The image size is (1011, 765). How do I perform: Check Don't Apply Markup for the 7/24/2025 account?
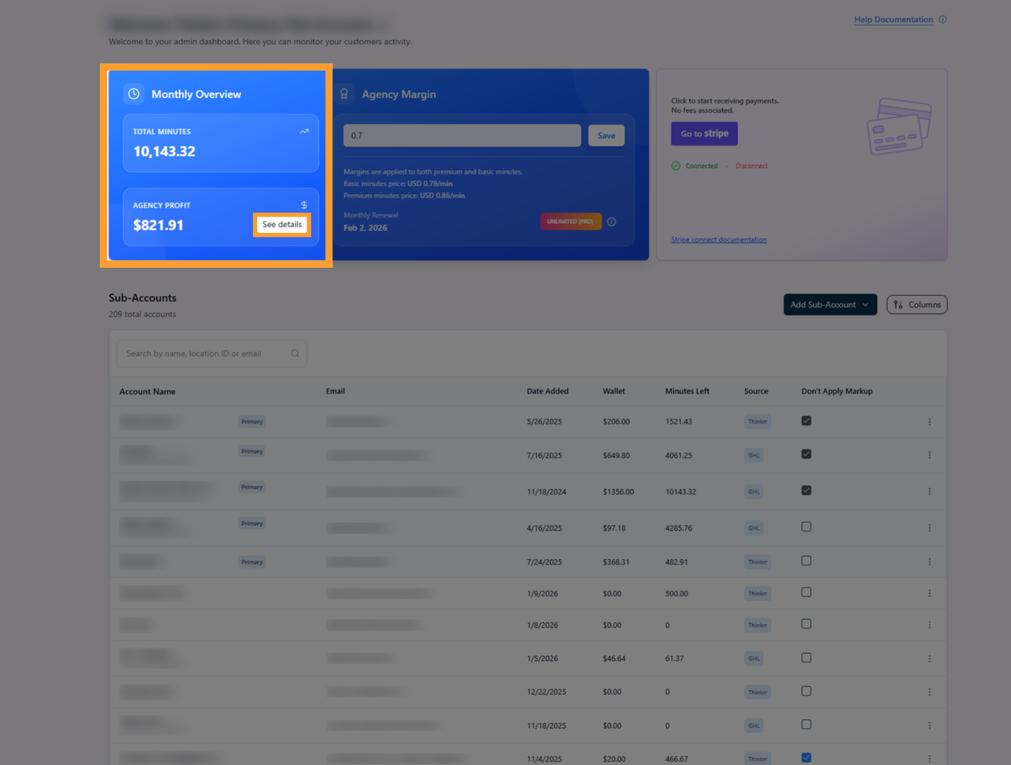pos(806,561)
